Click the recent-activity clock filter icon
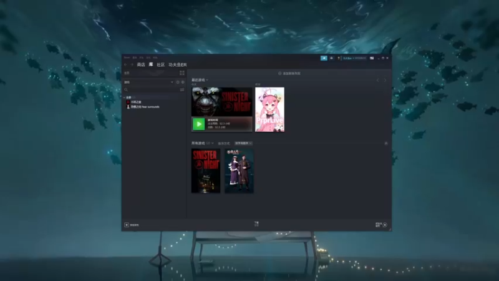The image size is (499, 281). pyautogui.click(x=178, y=82)
